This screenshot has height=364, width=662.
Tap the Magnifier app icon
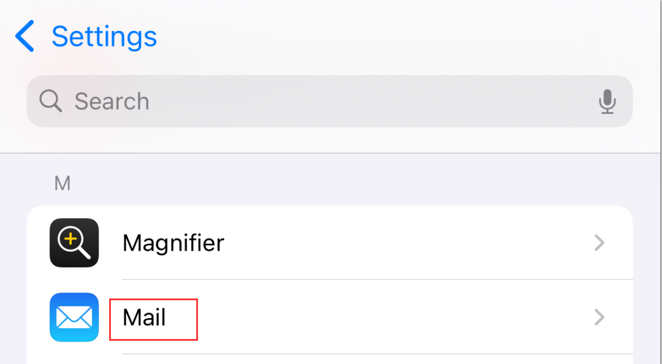pos(74,242)
